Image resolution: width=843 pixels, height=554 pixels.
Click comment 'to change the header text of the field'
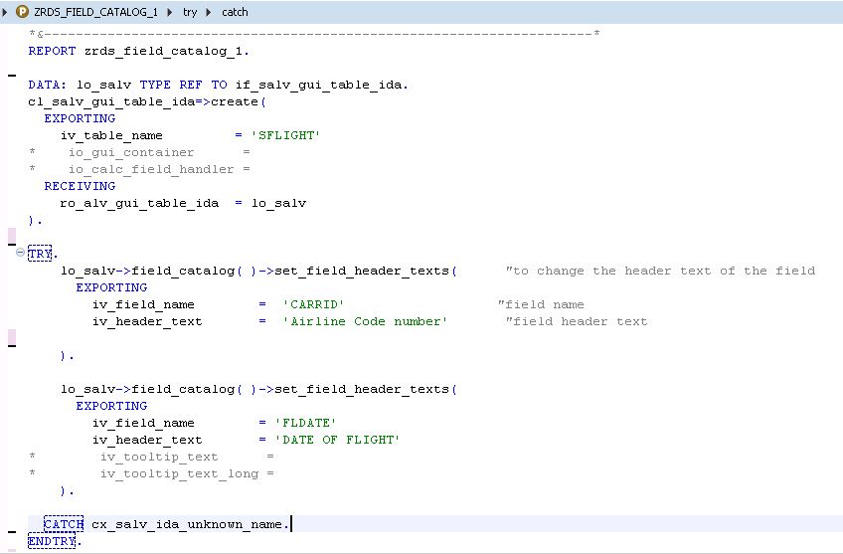click(660, 271)
